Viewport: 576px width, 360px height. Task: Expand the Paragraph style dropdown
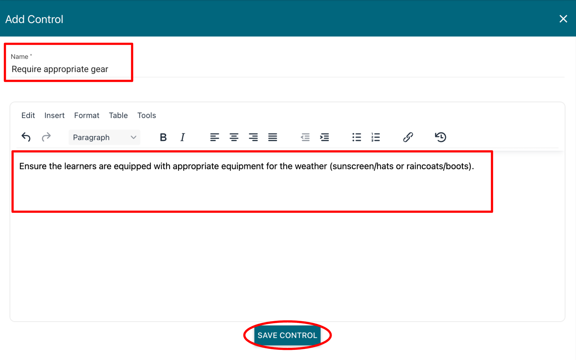click(104, 137)
